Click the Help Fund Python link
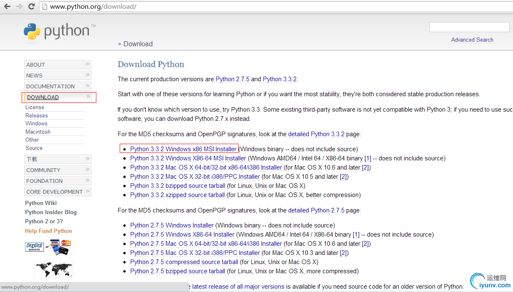Viewport: 513px width, 292px height. pyautogui.click(x=48, y=231)
